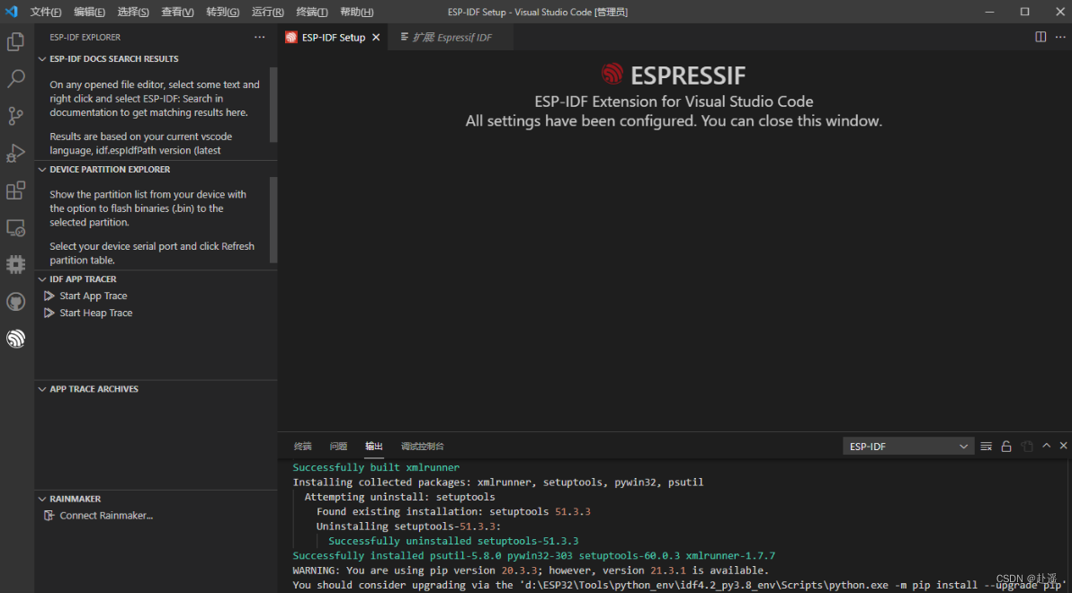Collapse the App Trace Archives section
Image resolution: width=1072 pixels, height=593 pixels.
point(42,389)
